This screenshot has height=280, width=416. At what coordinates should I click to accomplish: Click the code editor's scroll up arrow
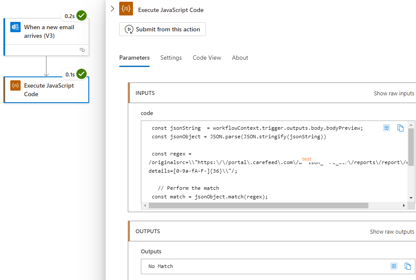(411, 125)
